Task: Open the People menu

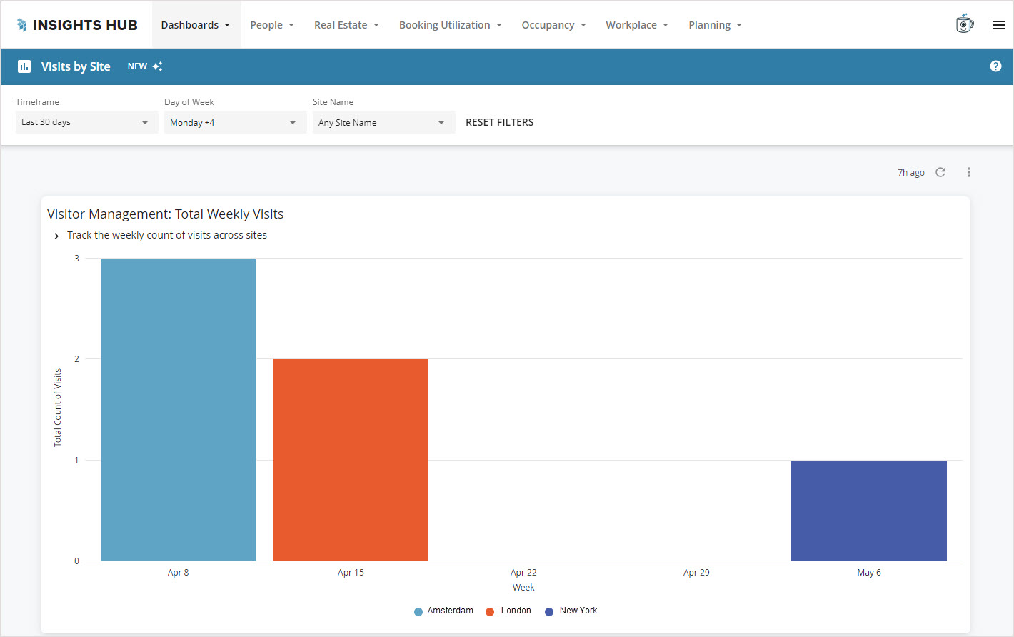Action: pos(272,25)
